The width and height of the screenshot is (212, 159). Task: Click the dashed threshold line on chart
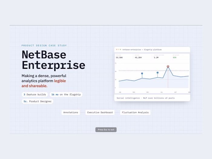coord(154,71)
